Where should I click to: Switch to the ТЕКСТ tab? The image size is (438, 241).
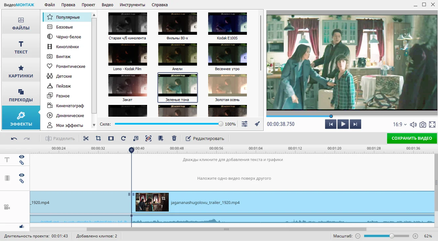pos(21,46)
